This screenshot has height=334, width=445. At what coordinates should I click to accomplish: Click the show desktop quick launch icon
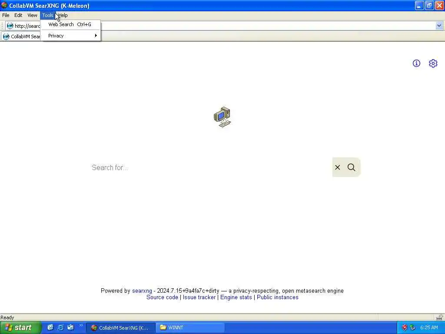(70, 327)
